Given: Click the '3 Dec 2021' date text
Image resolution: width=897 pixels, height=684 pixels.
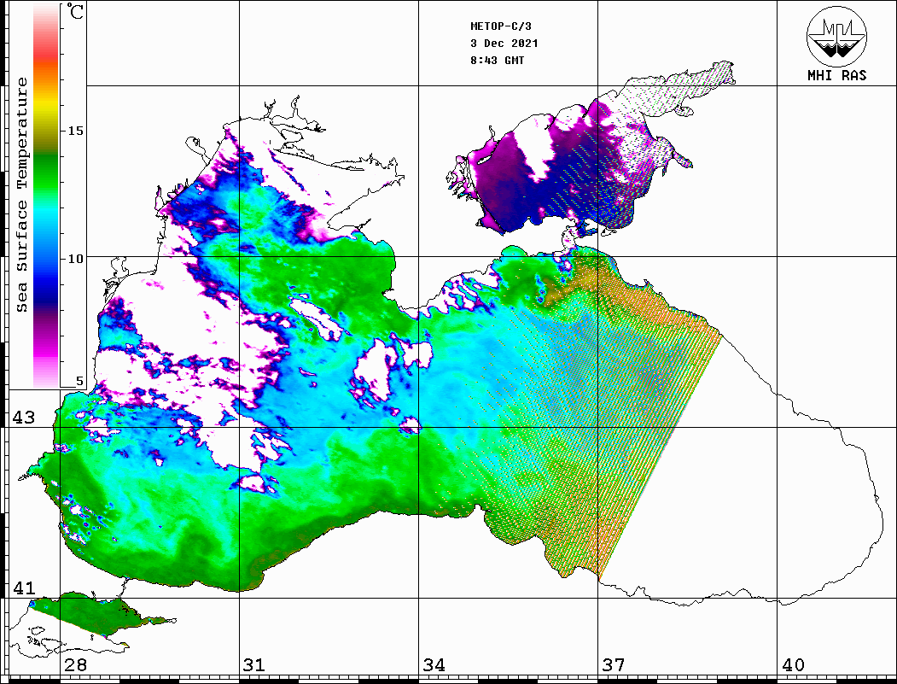Looking at the screenshot, I should (504, 44).
